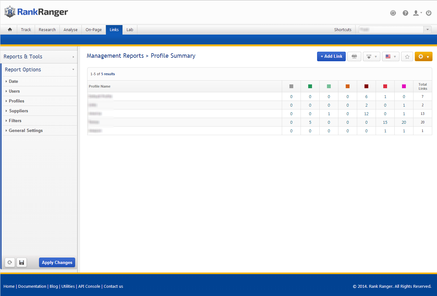
Task: Click the save floppy disk icon
Action: pyautogui.click(x=22, y=262)
